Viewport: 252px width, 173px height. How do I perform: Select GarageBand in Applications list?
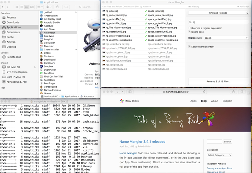tap(50, 87)
